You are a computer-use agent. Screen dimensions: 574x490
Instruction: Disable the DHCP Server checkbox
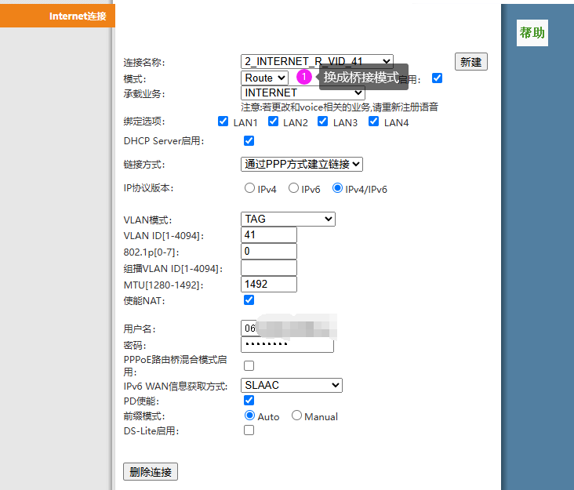point(249,141)
